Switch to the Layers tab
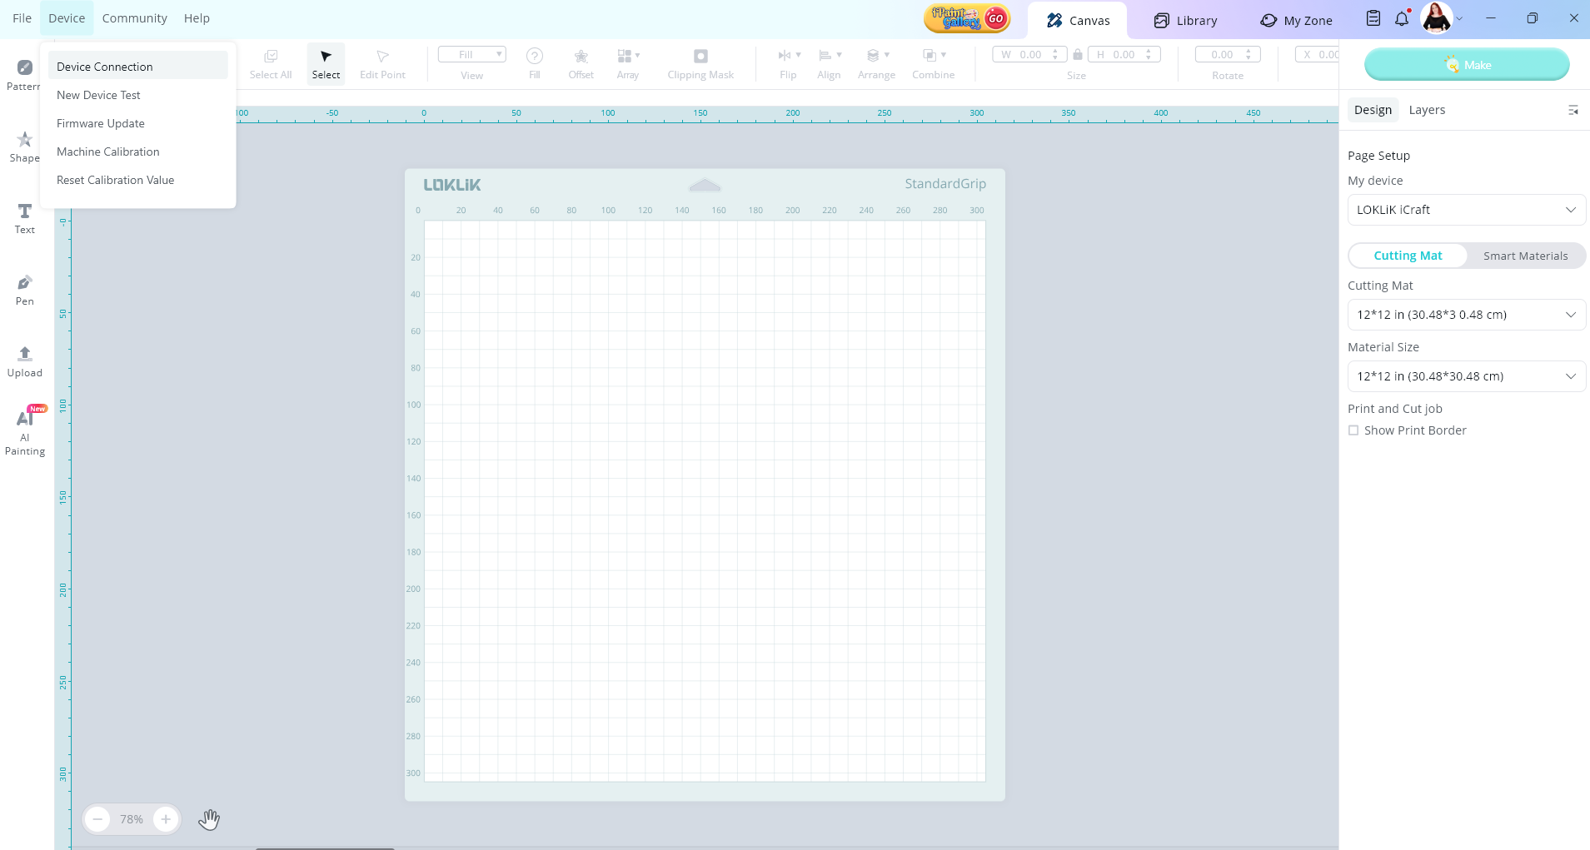 tap(1427, 110)
